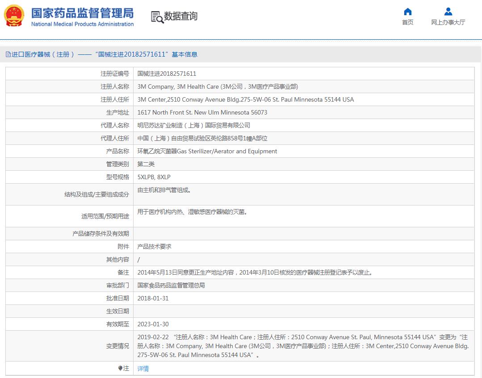
Task: Click change record dated 2019-02-22
Action: click(303, 346)
